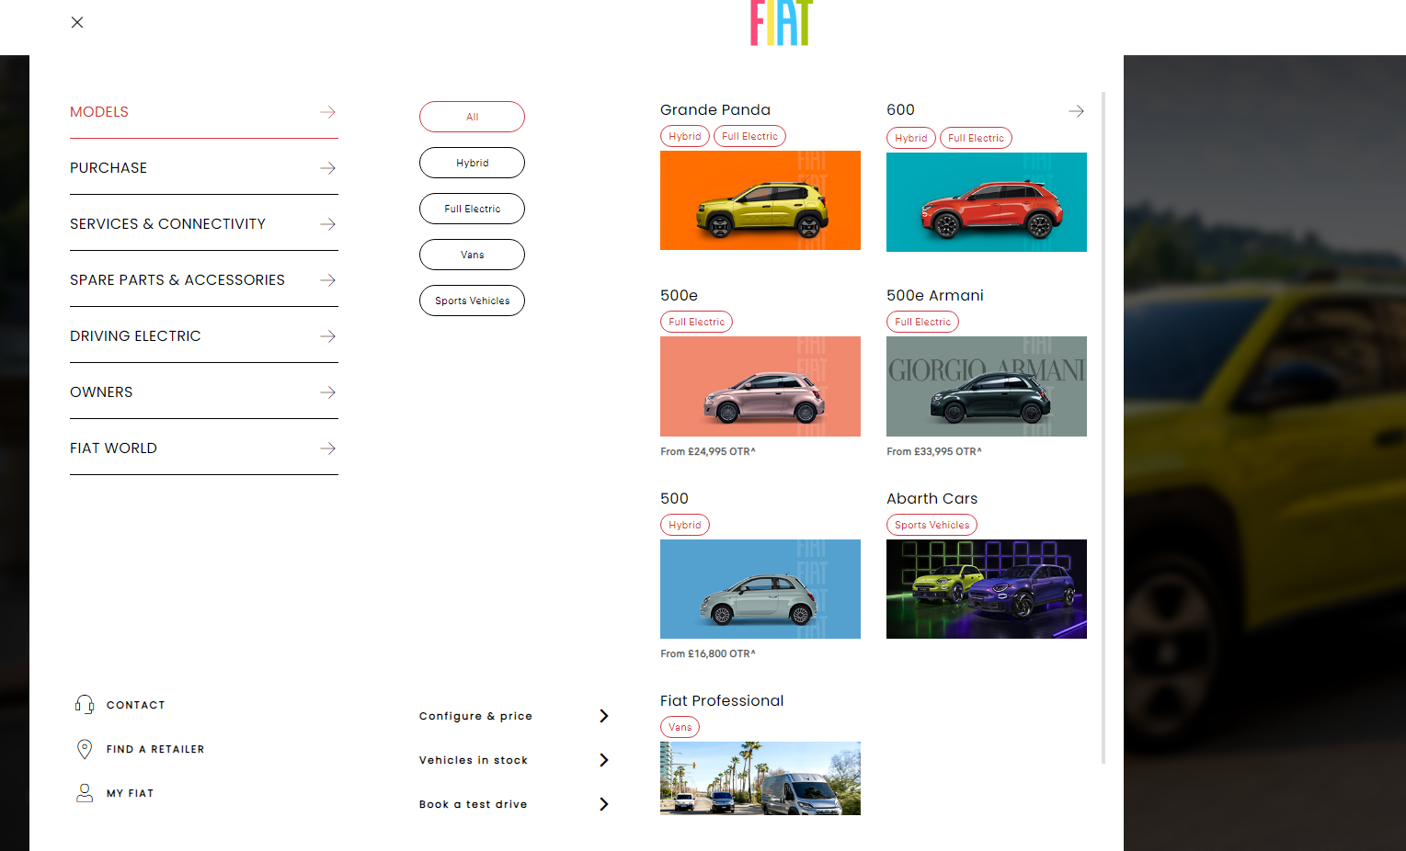The image size is (1406, 851).
Task: Filter models by Full Electric
Action: tap(472, 209)
